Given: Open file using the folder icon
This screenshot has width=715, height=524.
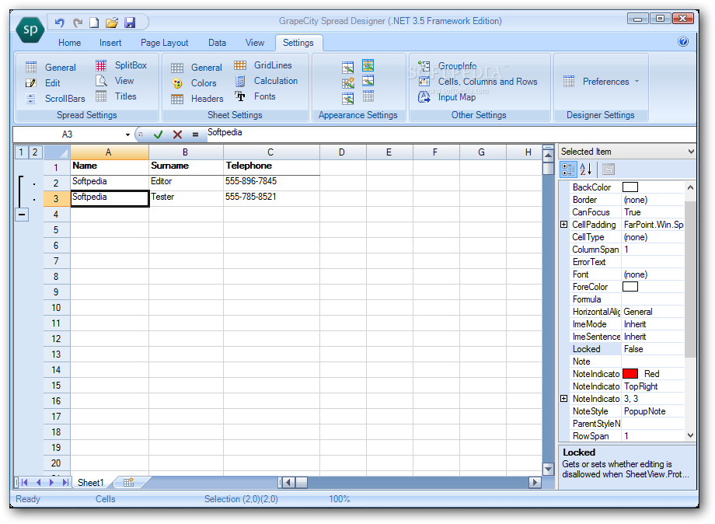Looking at the screenshot, I should pos(112,23).
